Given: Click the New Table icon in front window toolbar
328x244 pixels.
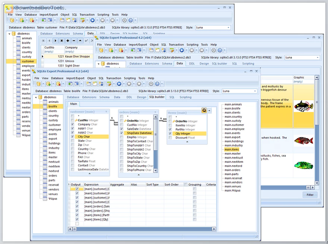Looking at the screenshot, I should [89, 84].
